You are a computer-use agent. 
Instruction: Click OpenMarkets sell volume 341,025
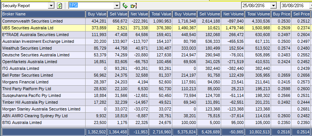(x=213, y=62)
